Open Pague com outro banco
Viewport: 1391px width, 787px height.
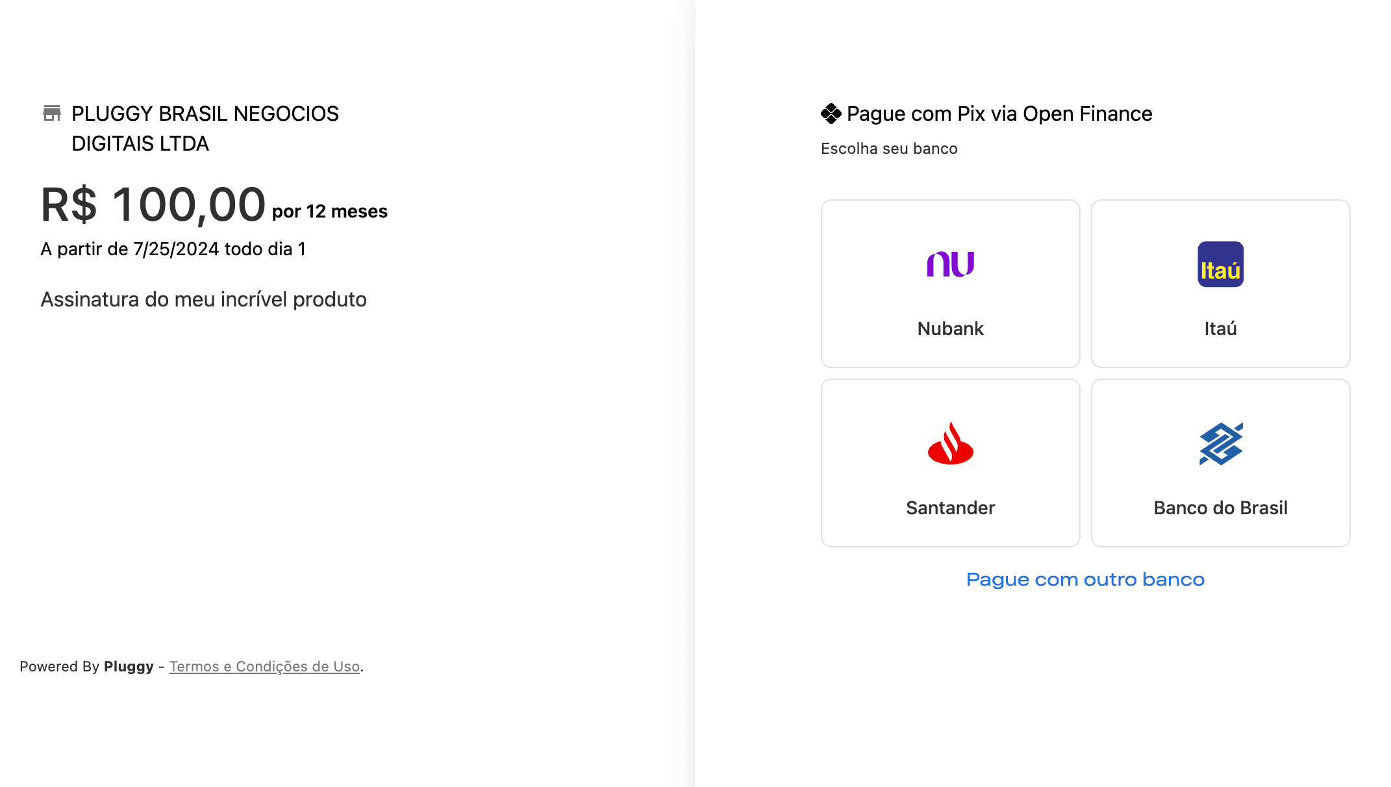(x=1085, y=579)
